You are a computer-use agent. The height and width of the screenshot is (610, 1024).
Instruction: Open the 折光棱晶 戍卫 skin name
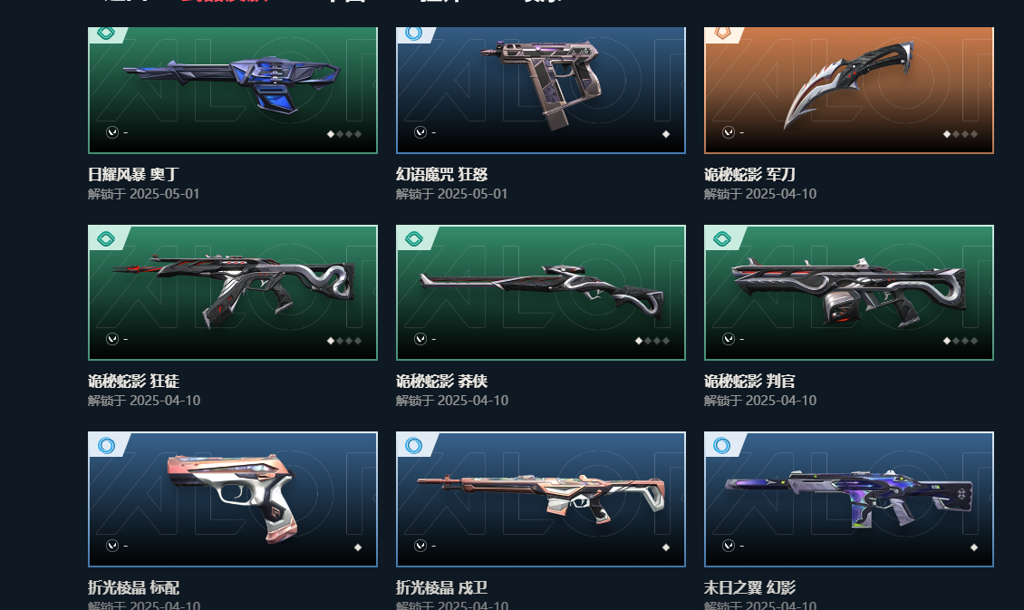point(442,587)
